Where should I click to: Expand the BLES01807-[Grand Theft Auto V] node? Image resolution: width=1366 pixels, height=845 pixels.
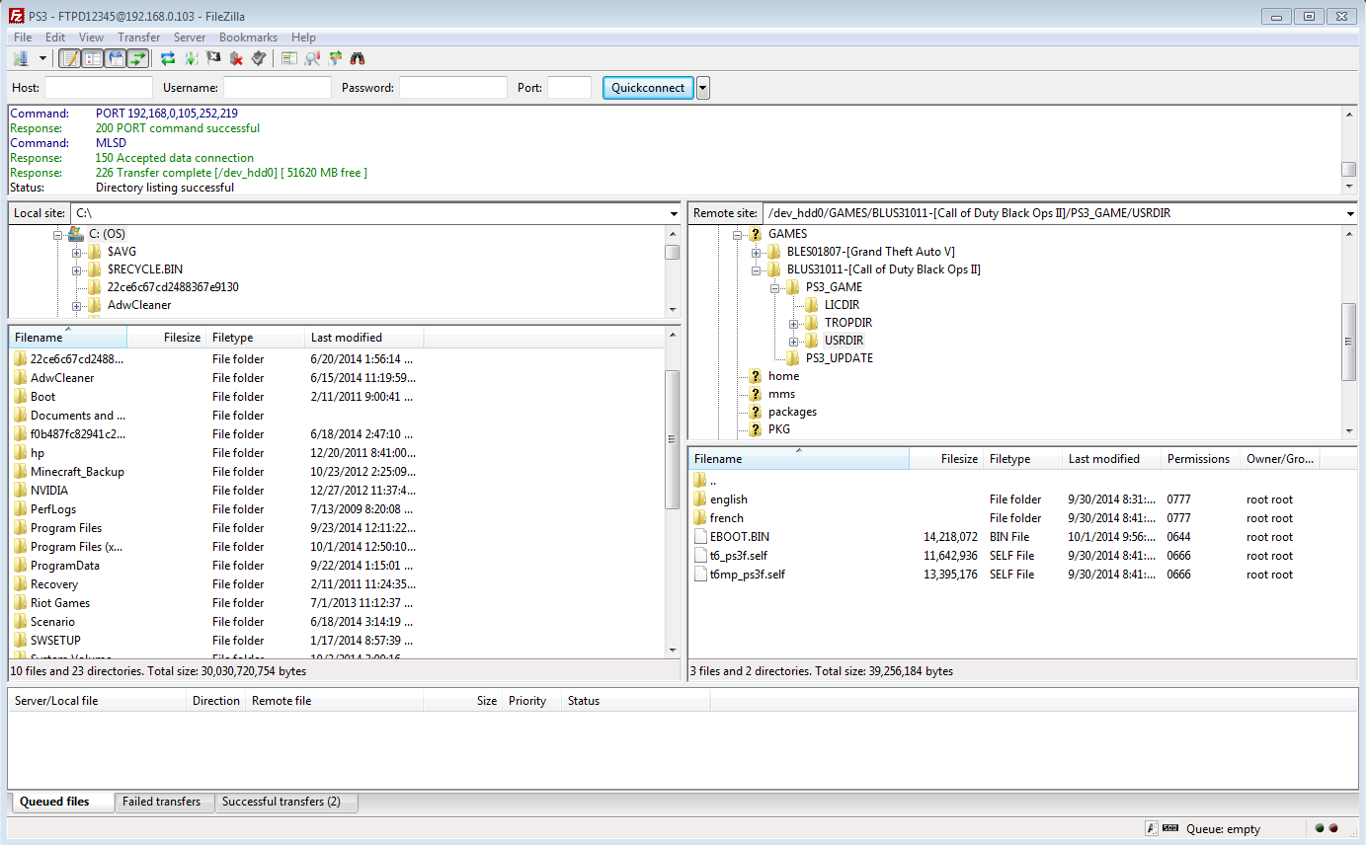point(756,252)
